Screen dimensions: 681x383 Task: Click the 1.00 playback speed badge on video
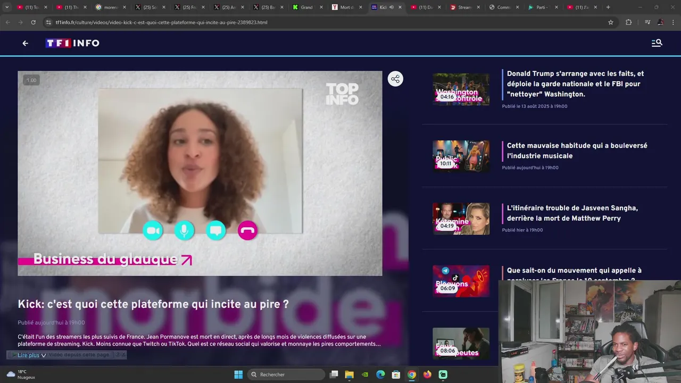(x=31, y=80)
